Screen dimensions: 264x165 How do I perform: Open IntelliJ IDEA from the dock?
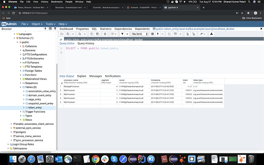(142, 159)
